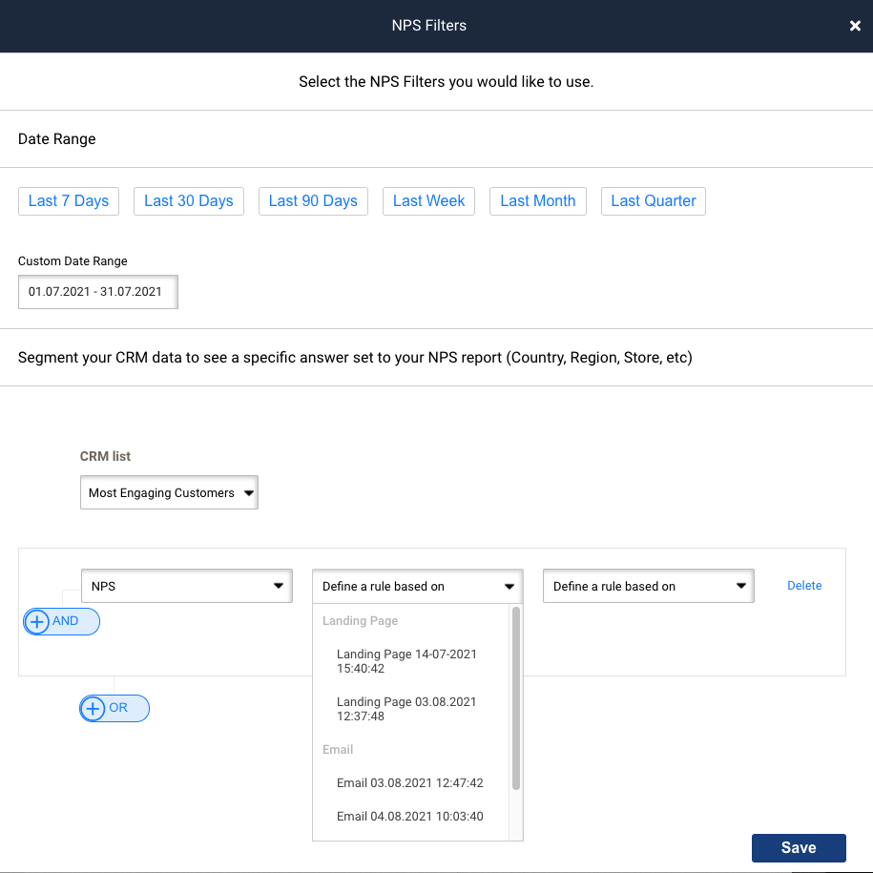Click Delete to remove the rule row
The height and width of the screenshot is (873, 873).
[804, 585]
